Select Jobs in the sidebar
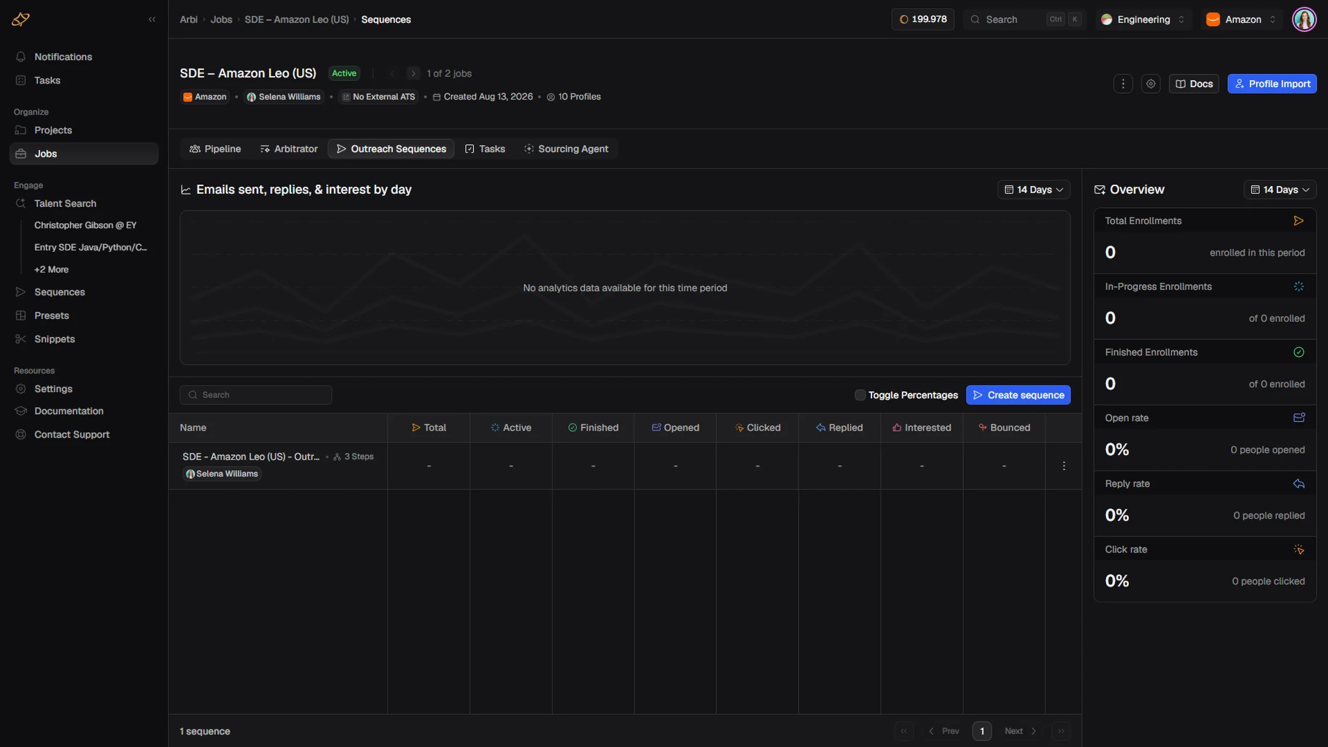 click(84, 154)
